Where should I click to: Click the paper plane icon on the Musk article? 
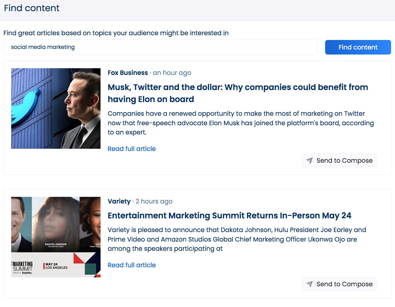point(310,160)
